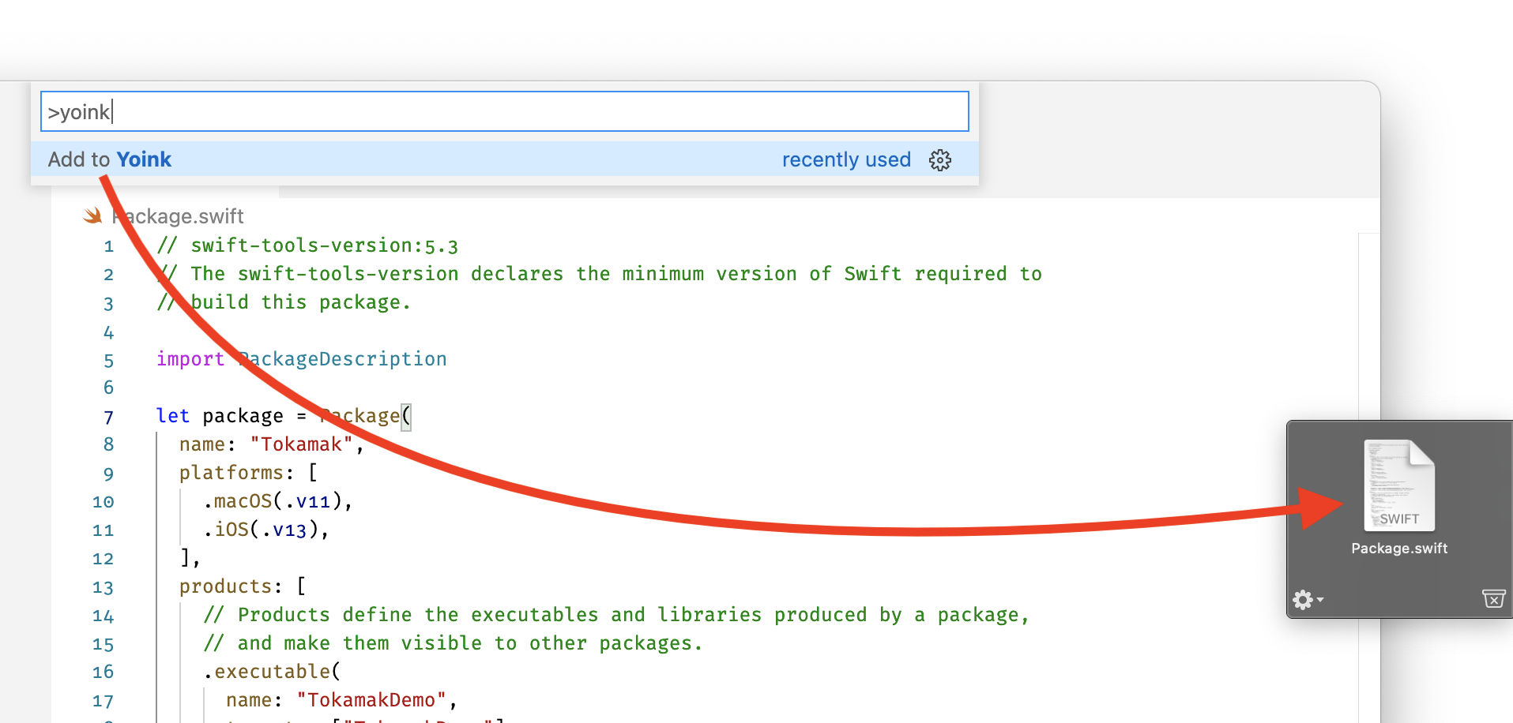Click the .macOS(.v11) entry
Image resolution: width=1513 pixels, height=723 pixels.
278,501
